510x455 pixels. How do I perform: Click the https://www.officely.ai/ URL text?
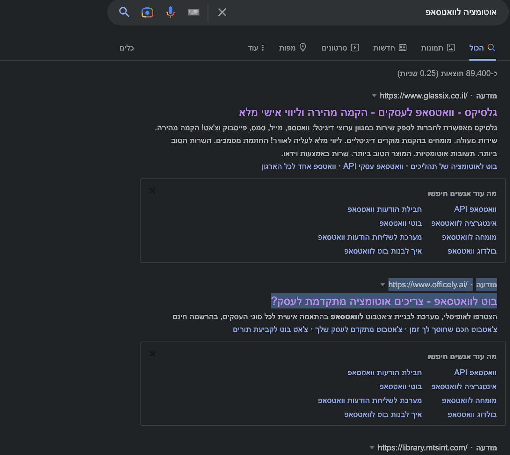[x=428, y=285]
